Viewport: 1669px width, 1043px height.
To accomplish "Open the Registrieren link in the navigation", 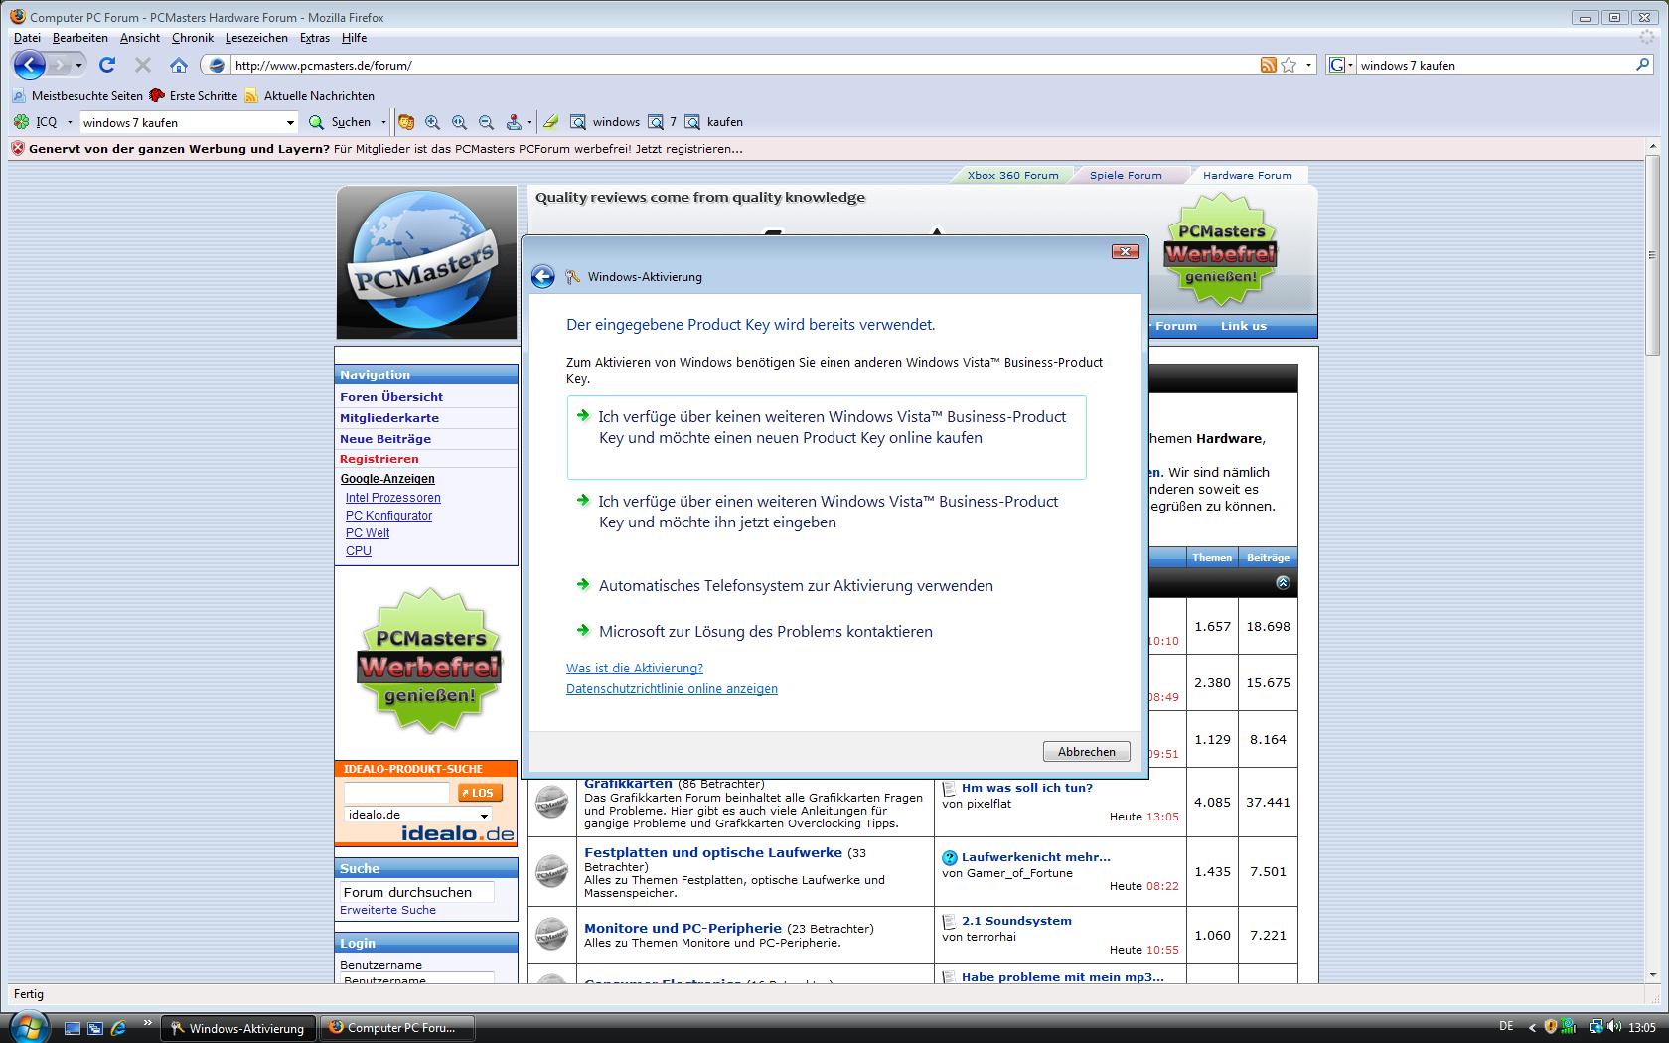I will coord(379,459).
